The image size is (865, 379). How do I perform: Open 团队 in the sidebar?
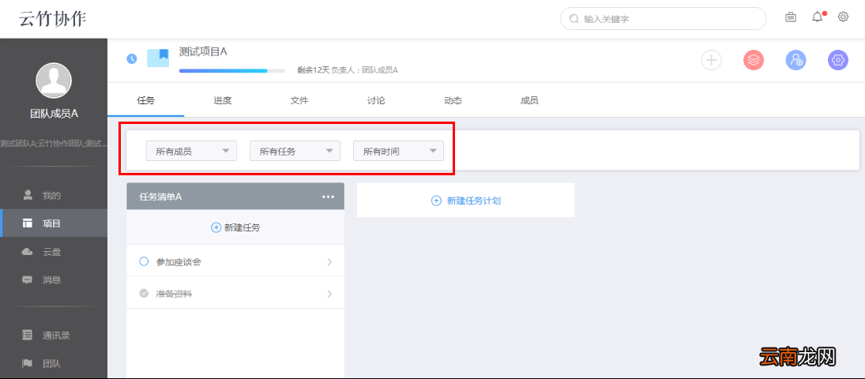tap(54, 363)
